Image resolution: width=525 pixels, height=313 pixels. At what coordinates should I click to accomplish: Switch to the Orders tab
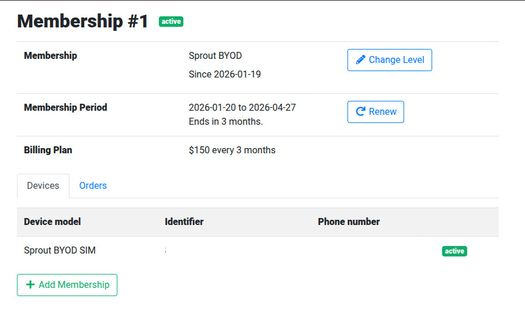pyautogui.click(x=93, y=185)
